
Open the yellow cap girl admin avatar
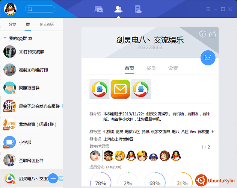[142, 156]
